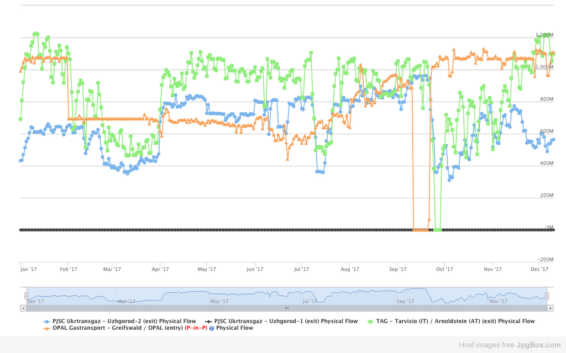
Task: Toggle the Uzhgorod-2 (exit) Physical Flow series
Action: click(x=119, y=321)
